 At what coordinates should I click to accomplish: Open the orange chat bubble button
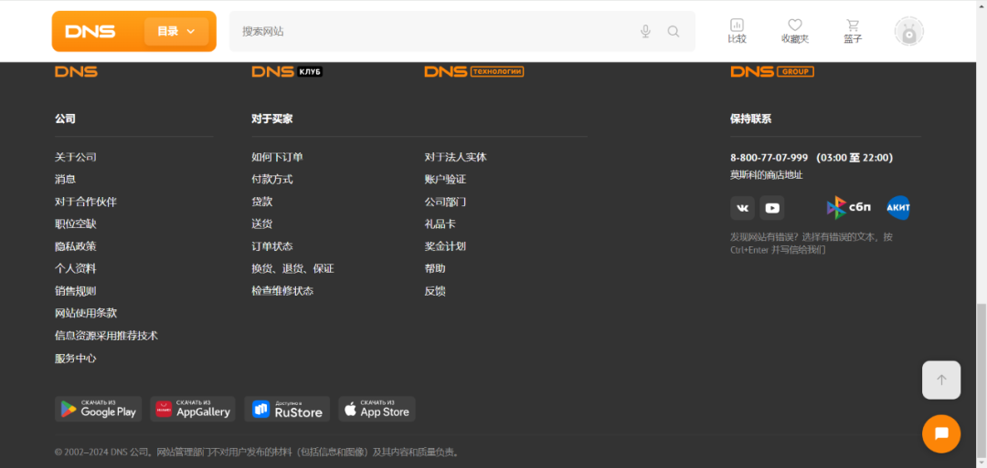click(941, 434)
